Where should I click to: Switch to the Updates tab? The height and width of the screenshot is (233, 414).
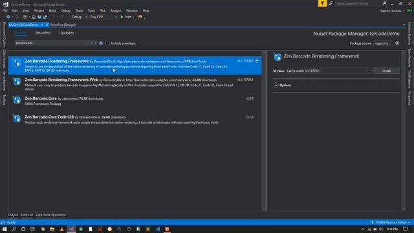tap(67, 33)
